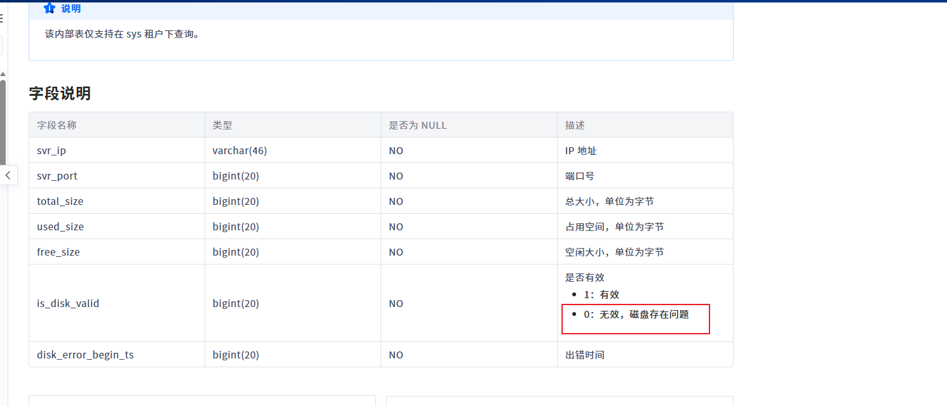Click the 是否为 NULL column header
The width and height of the screenshot is (947, 406).
pos(417,125)
